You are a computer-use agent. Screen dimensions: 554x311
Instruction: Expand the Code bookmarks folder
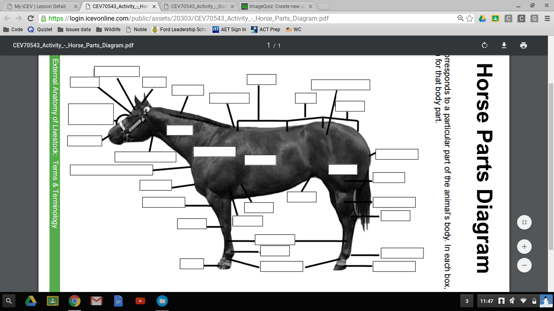[x=13, y=30]
